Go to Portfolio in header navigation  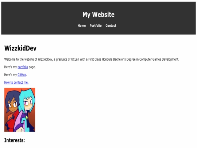click(x=96, y=26)
